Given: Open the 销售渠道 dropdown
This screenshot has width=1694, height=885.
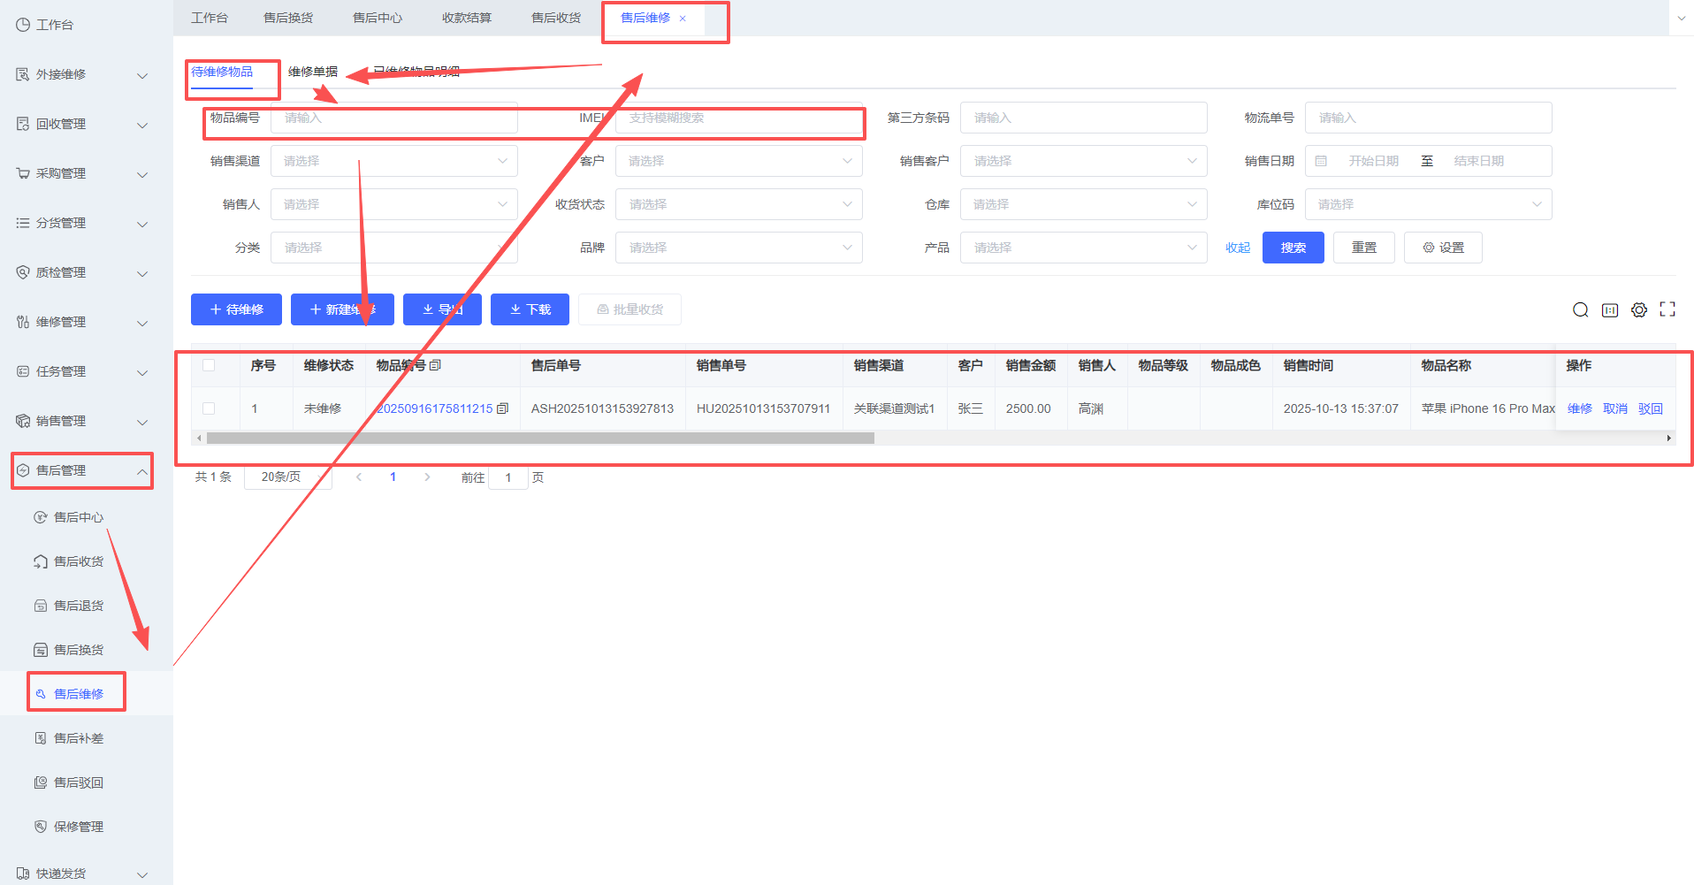Looking at the screenshot, I should [x=393, y=161].
